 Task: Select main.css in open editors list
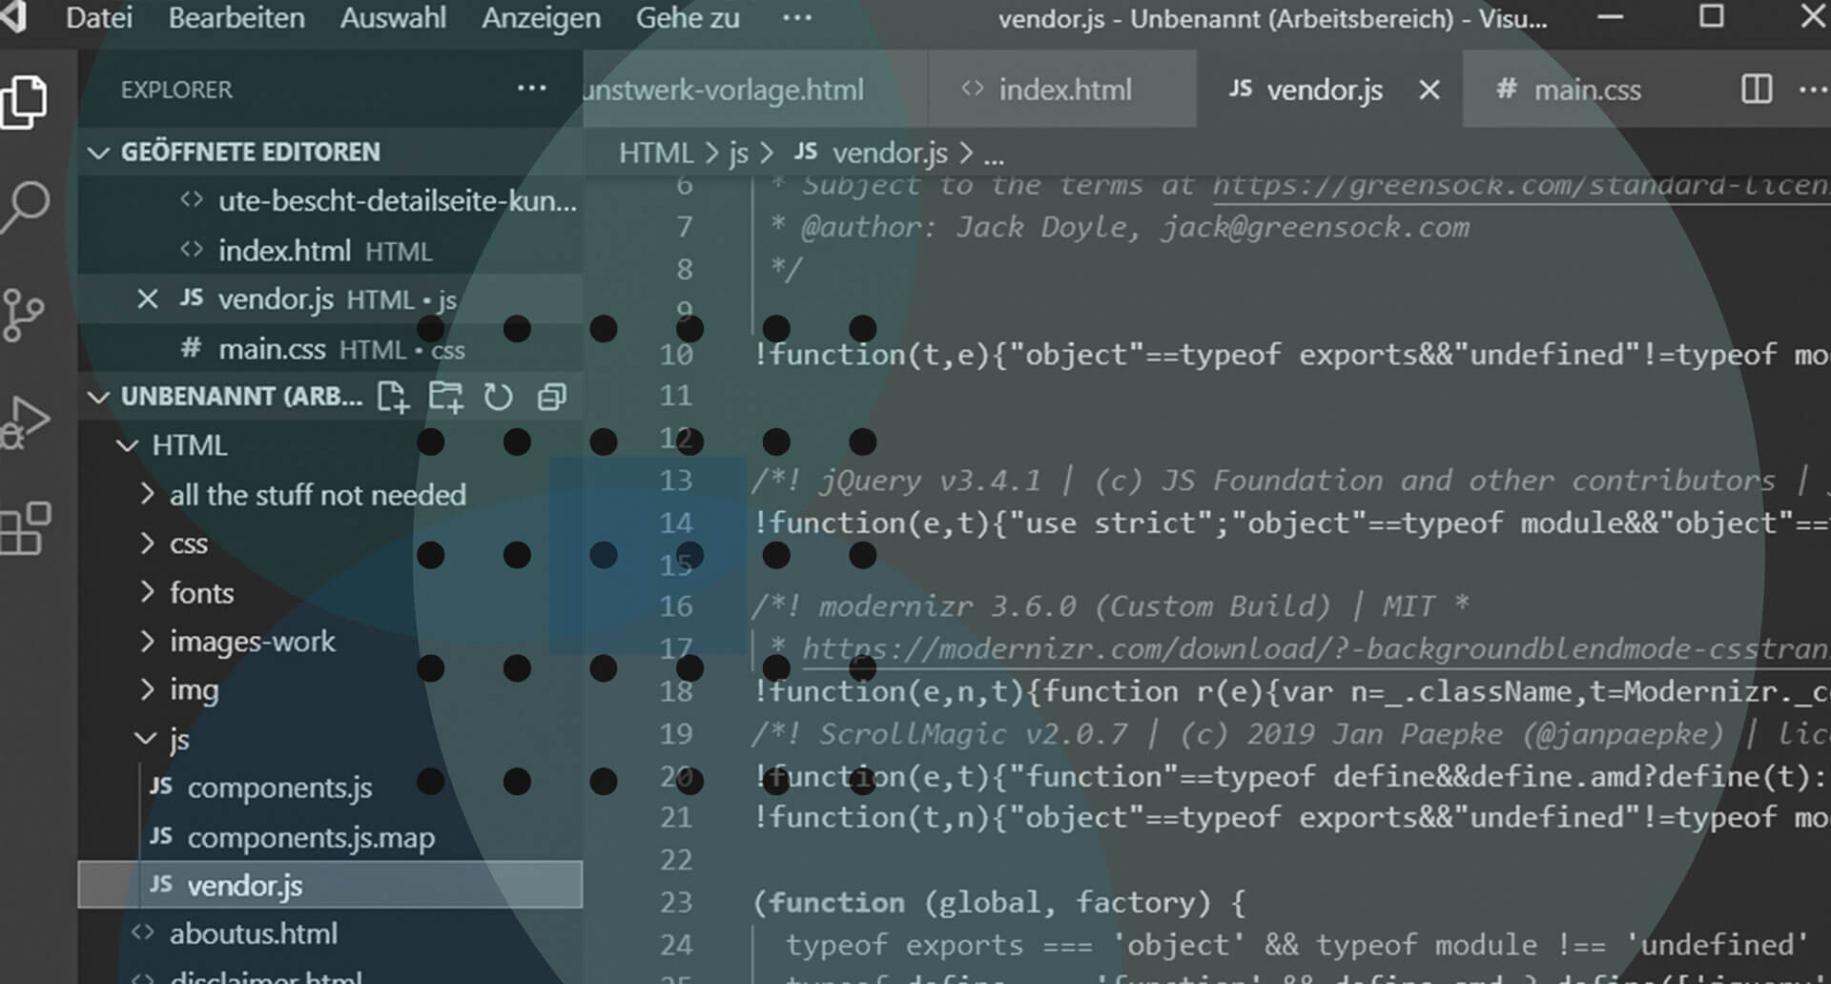[330, 349]
